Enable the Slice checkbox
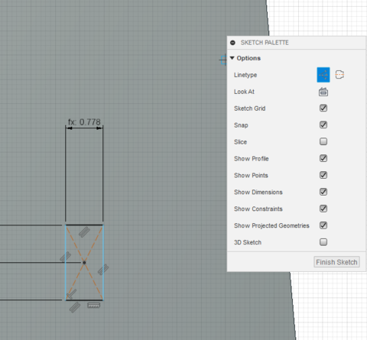This screenshot has width=367, height=340. pyautogui.click(x=323, y=141)
